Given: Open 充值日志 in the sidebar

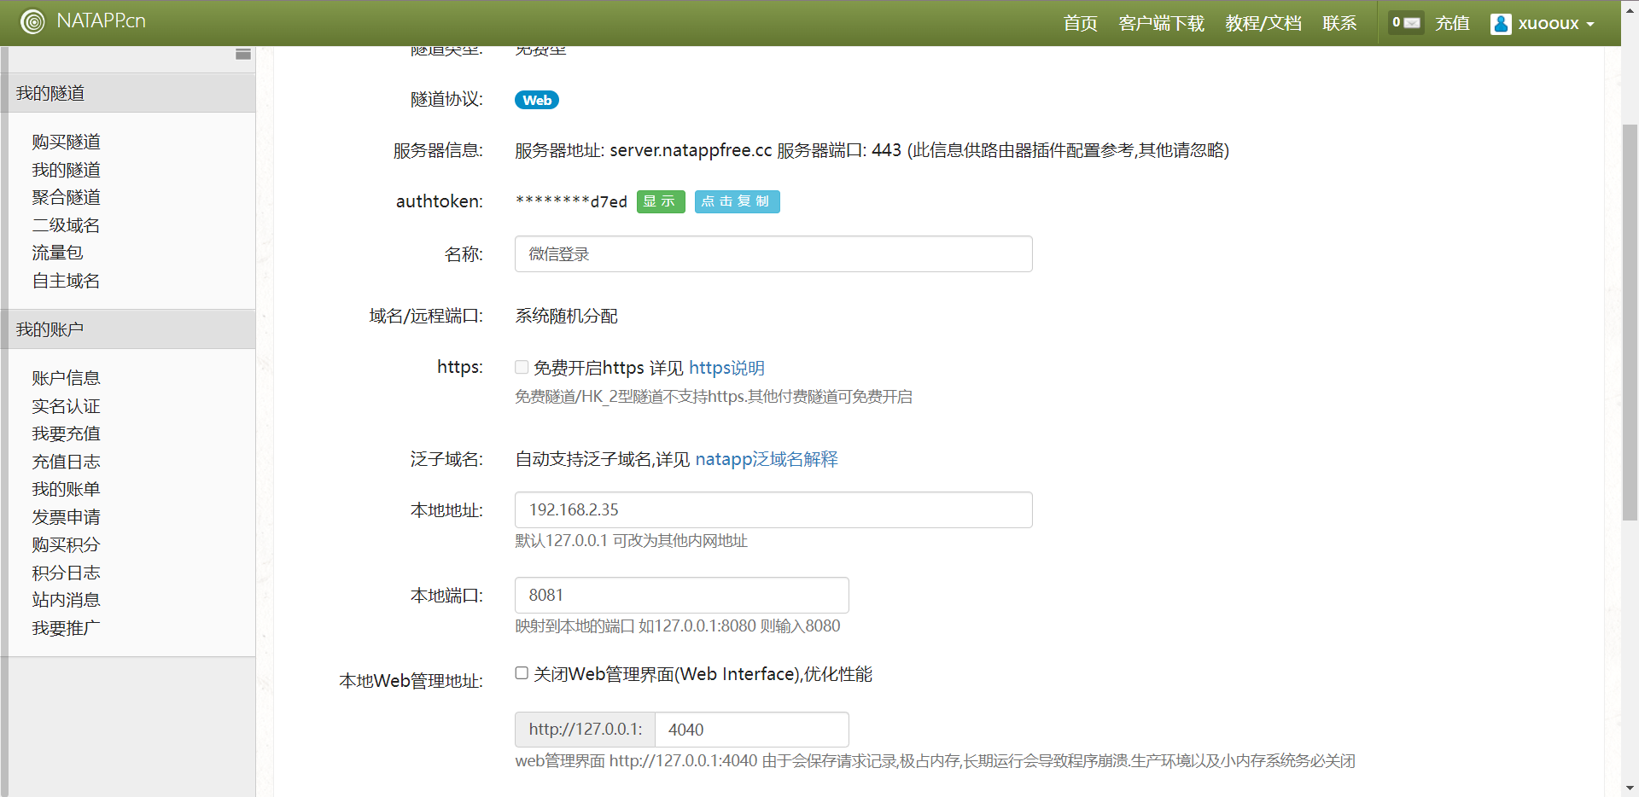Looking at the screenshot, I should tap(67, 462).
